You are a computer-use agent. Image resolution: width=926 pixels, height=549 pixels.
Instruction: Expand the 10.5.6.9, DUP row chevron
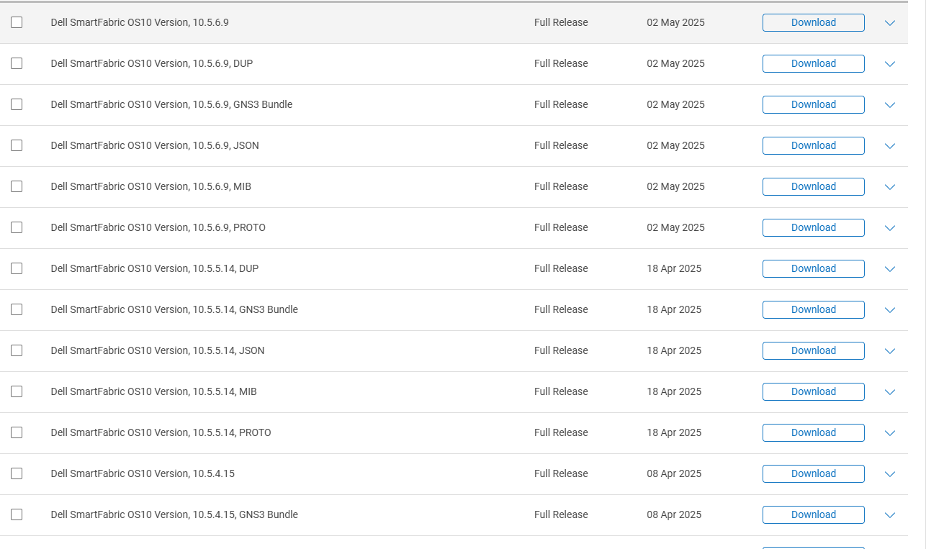(890, 64)
